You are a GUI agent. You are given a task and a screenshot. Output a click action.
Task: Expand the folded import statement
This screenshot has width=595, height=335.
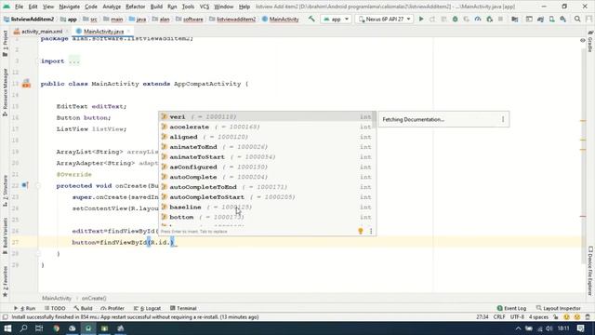coord(74,60)
